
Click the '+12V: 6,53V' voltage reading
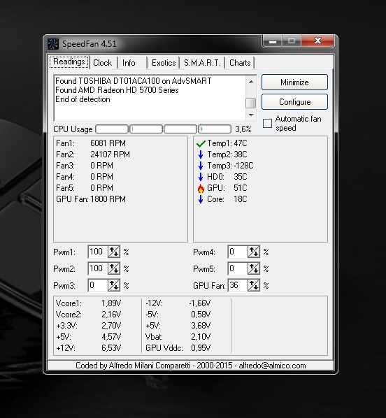88,348
